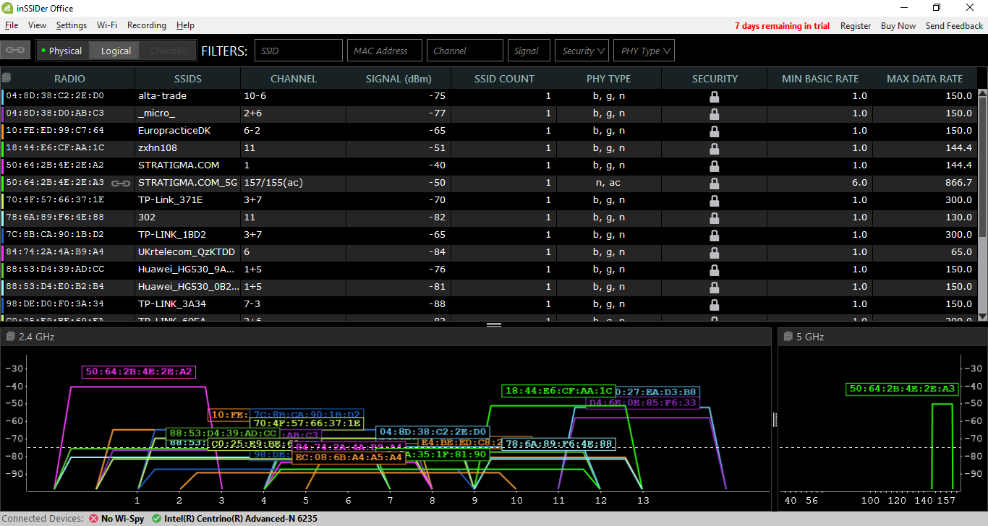This screenshot has height=526, width=988.
Task: Click the link icon in the filter toolbar
Action: pyautogui.click(x=14, y=51)
